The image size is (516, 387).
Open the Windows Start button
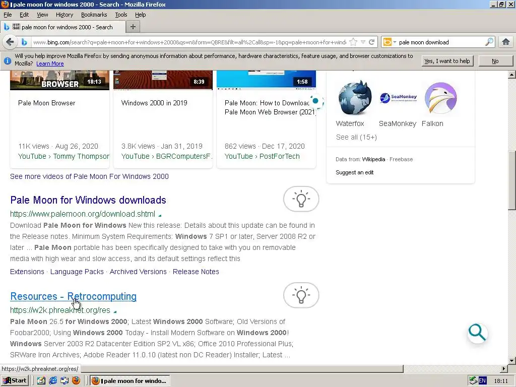click(x=15, y=381)
